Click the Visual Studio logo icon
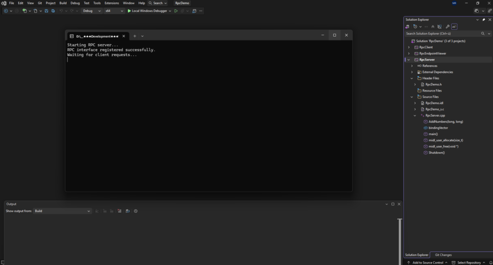The image size is (493, 265). point(4,3)
